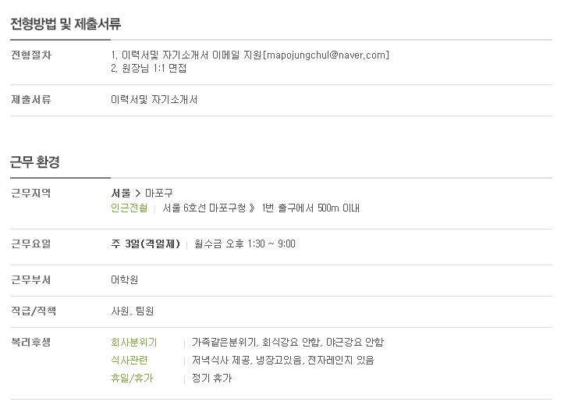The image size is (582, 416).
Task: Click the 휴일/휴가 green label
Action: click(132, 379)
